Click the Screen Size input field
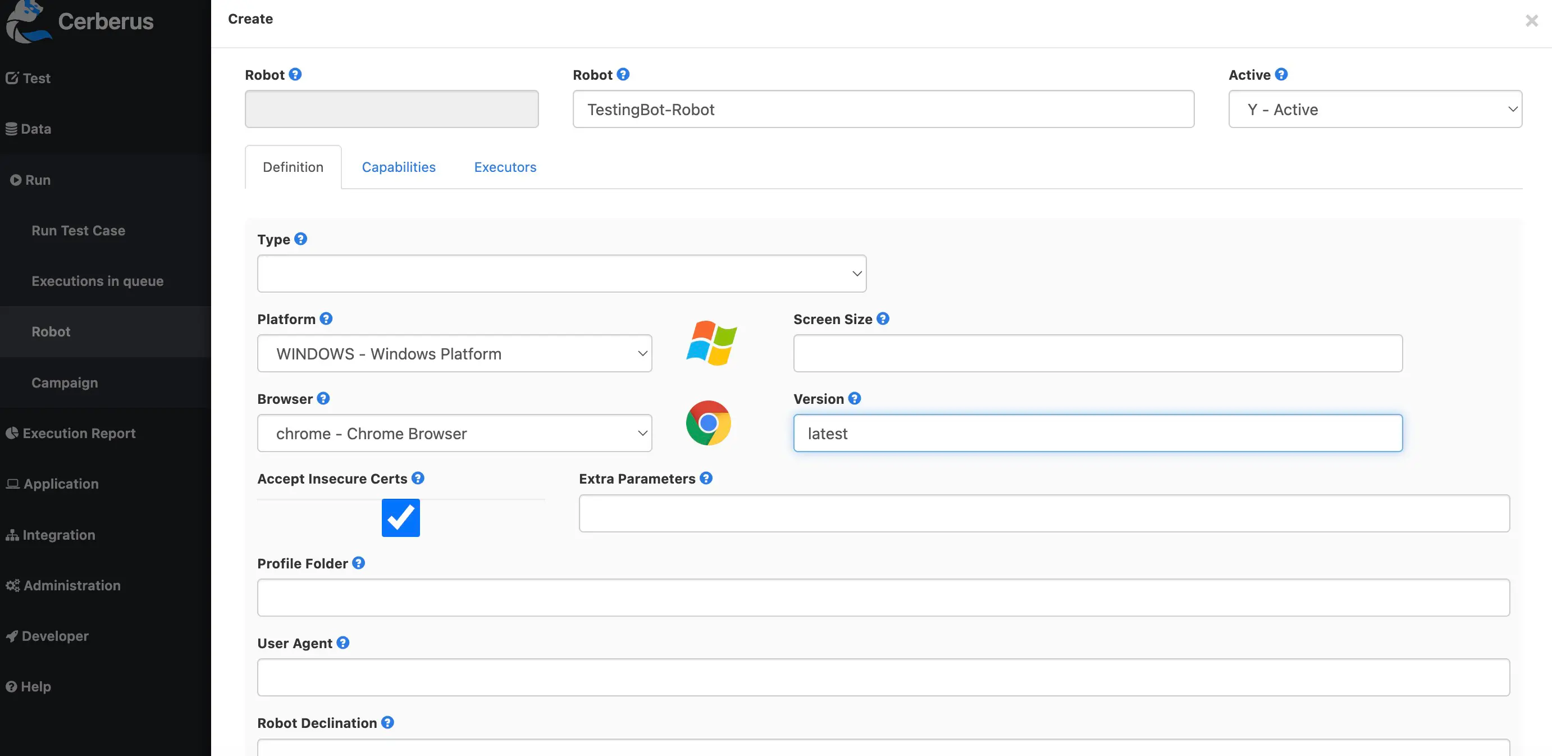The width and height of the screenshot is (1552, 756). click(x=1098, y=353)
